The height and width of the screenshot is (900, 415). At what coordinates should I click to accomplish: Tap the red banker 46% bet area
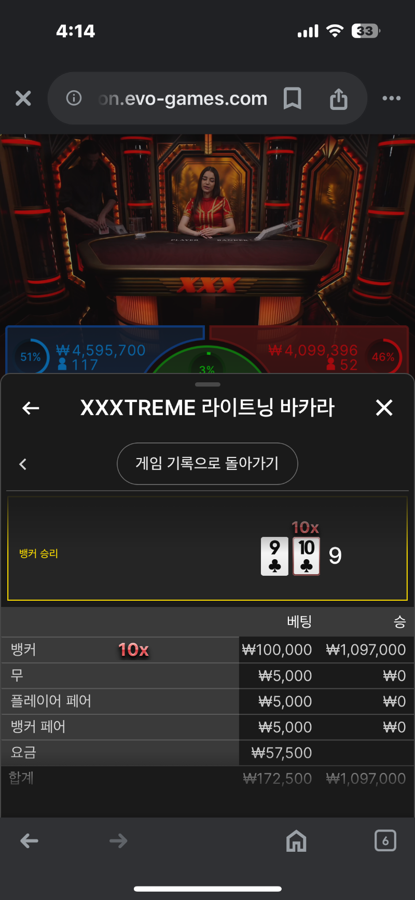click(x=309, y=351)
